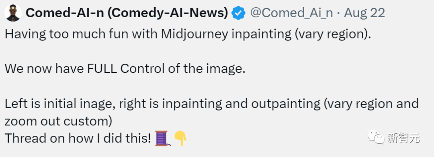Viewport: 434px width, 157px height.
Task: Click the pointing-down hand emoji
Action: [x=180, y=138]
